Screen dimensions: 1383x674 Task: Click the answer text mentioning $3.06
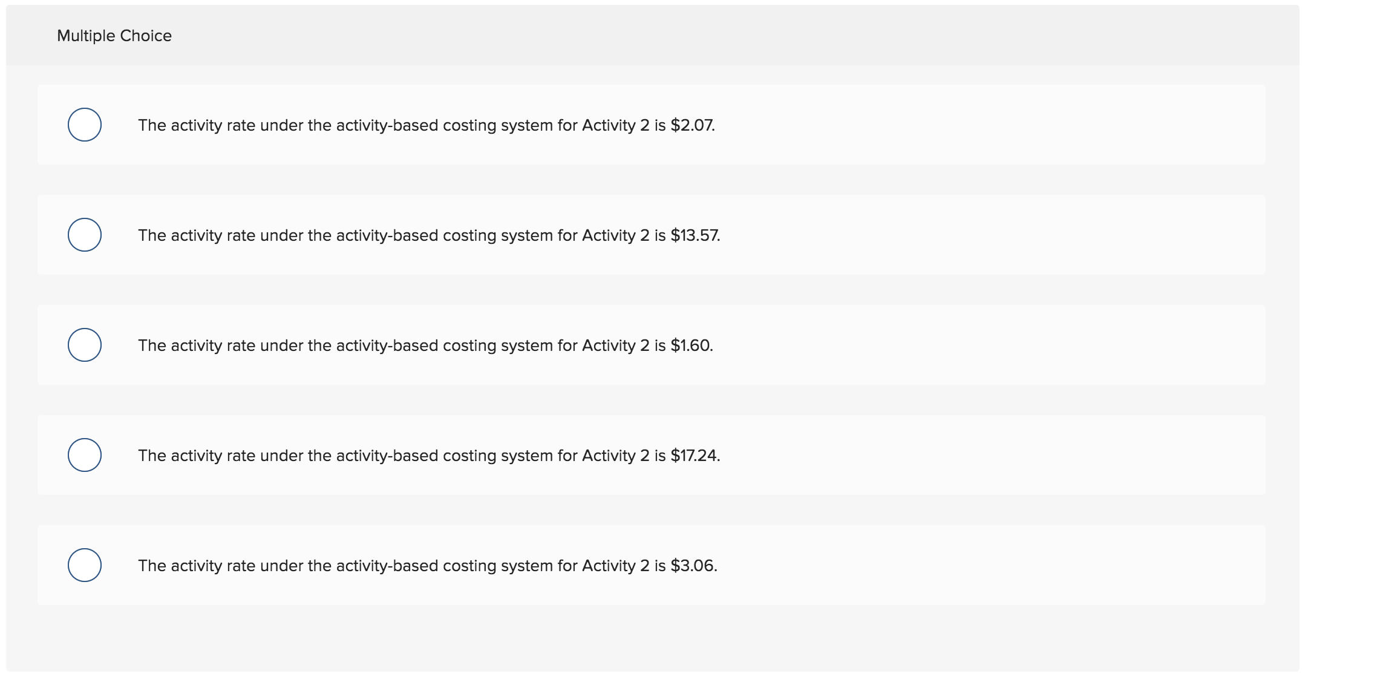click(428, 564)
